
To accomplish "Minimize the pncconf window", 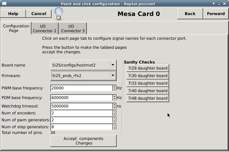I will pyautogui.click(x=219, y=4).
